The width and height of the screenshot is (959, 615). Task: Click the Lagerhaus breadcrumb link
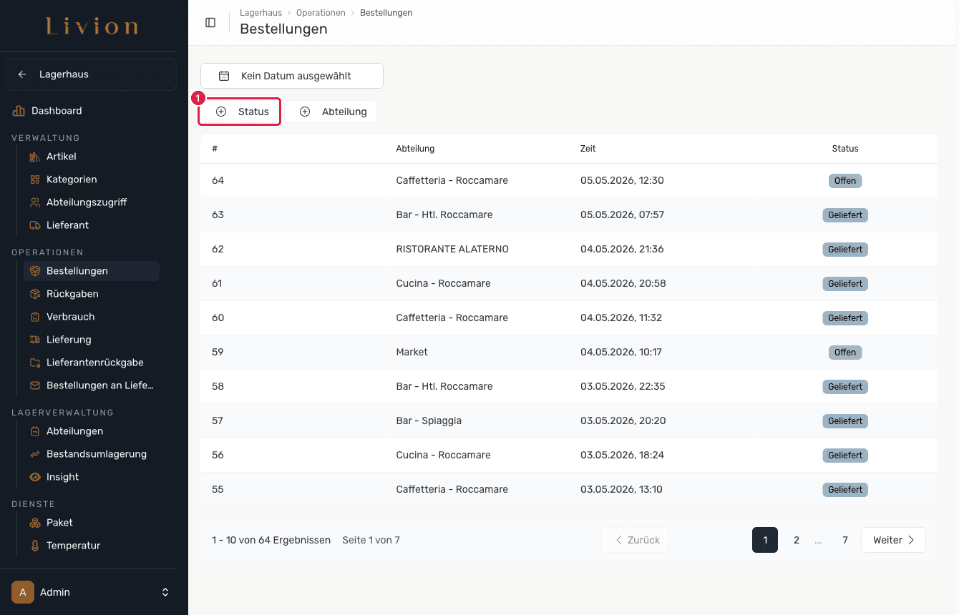[x=261, y=13]
